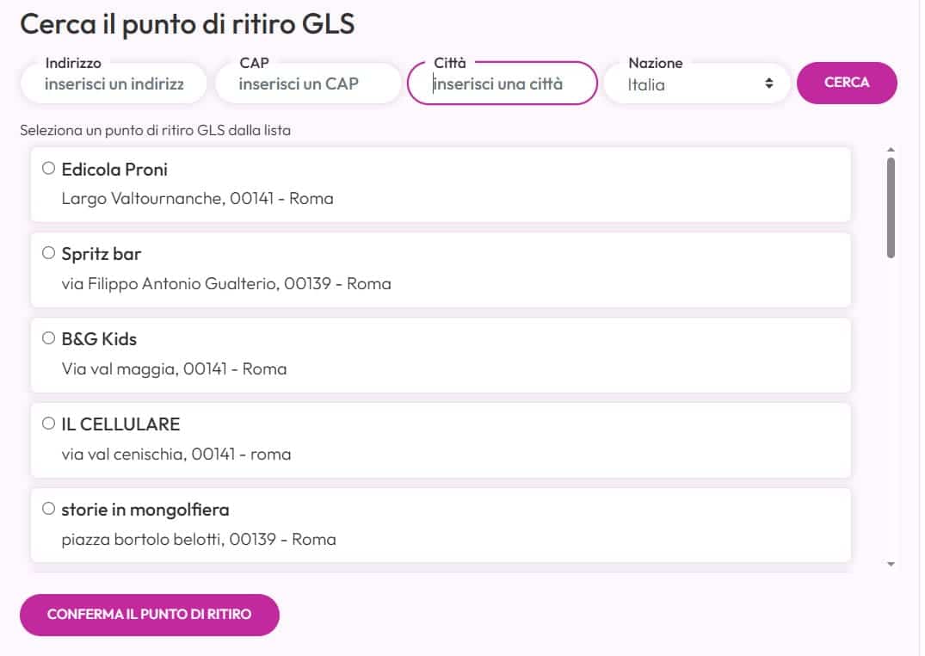The width and height of the screenshot is (925, 656).
Task: Click the list scroll-up arrow
Action: 891,150
